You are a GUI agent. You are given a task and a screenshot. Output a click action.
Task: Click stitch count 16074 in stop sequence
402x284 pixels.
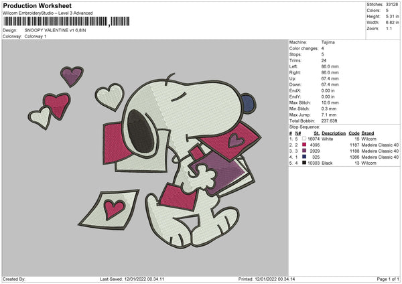(314, 139)
